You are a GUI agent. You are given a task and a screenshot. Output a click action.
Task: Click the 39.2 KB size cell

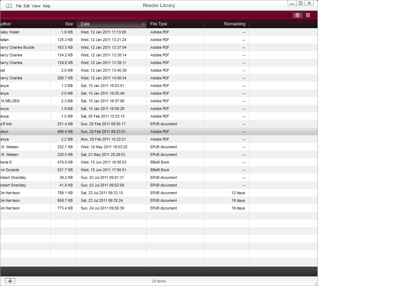(66, 178)
